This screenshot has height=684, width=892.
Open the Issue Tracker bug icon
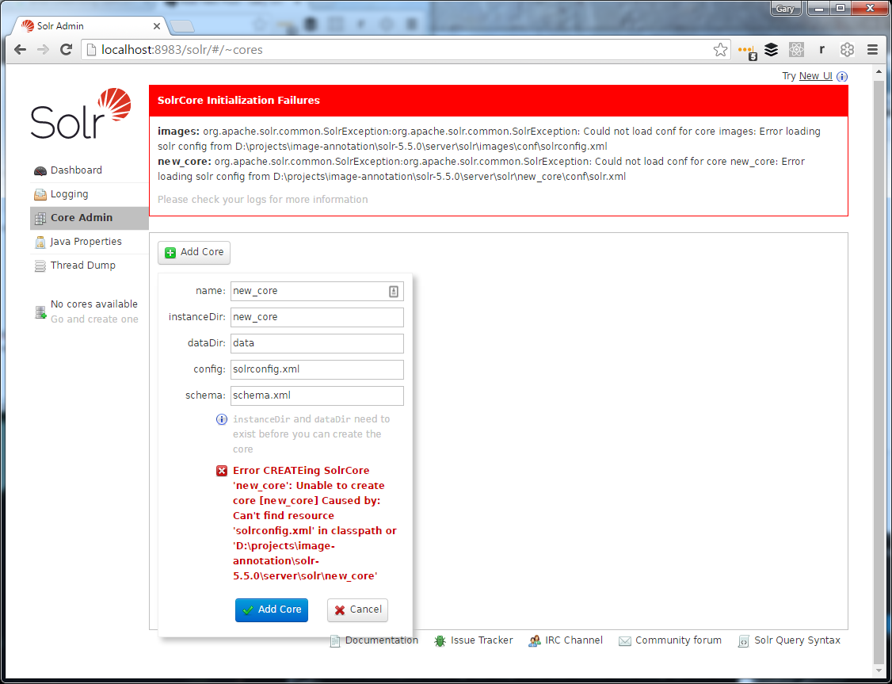tap(440, 640)
